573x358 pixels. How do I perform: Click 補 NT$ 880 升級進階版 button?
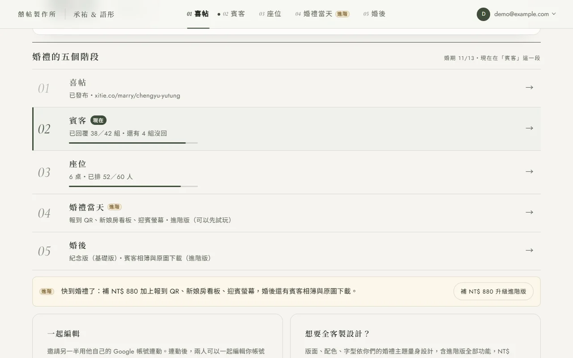493,291
